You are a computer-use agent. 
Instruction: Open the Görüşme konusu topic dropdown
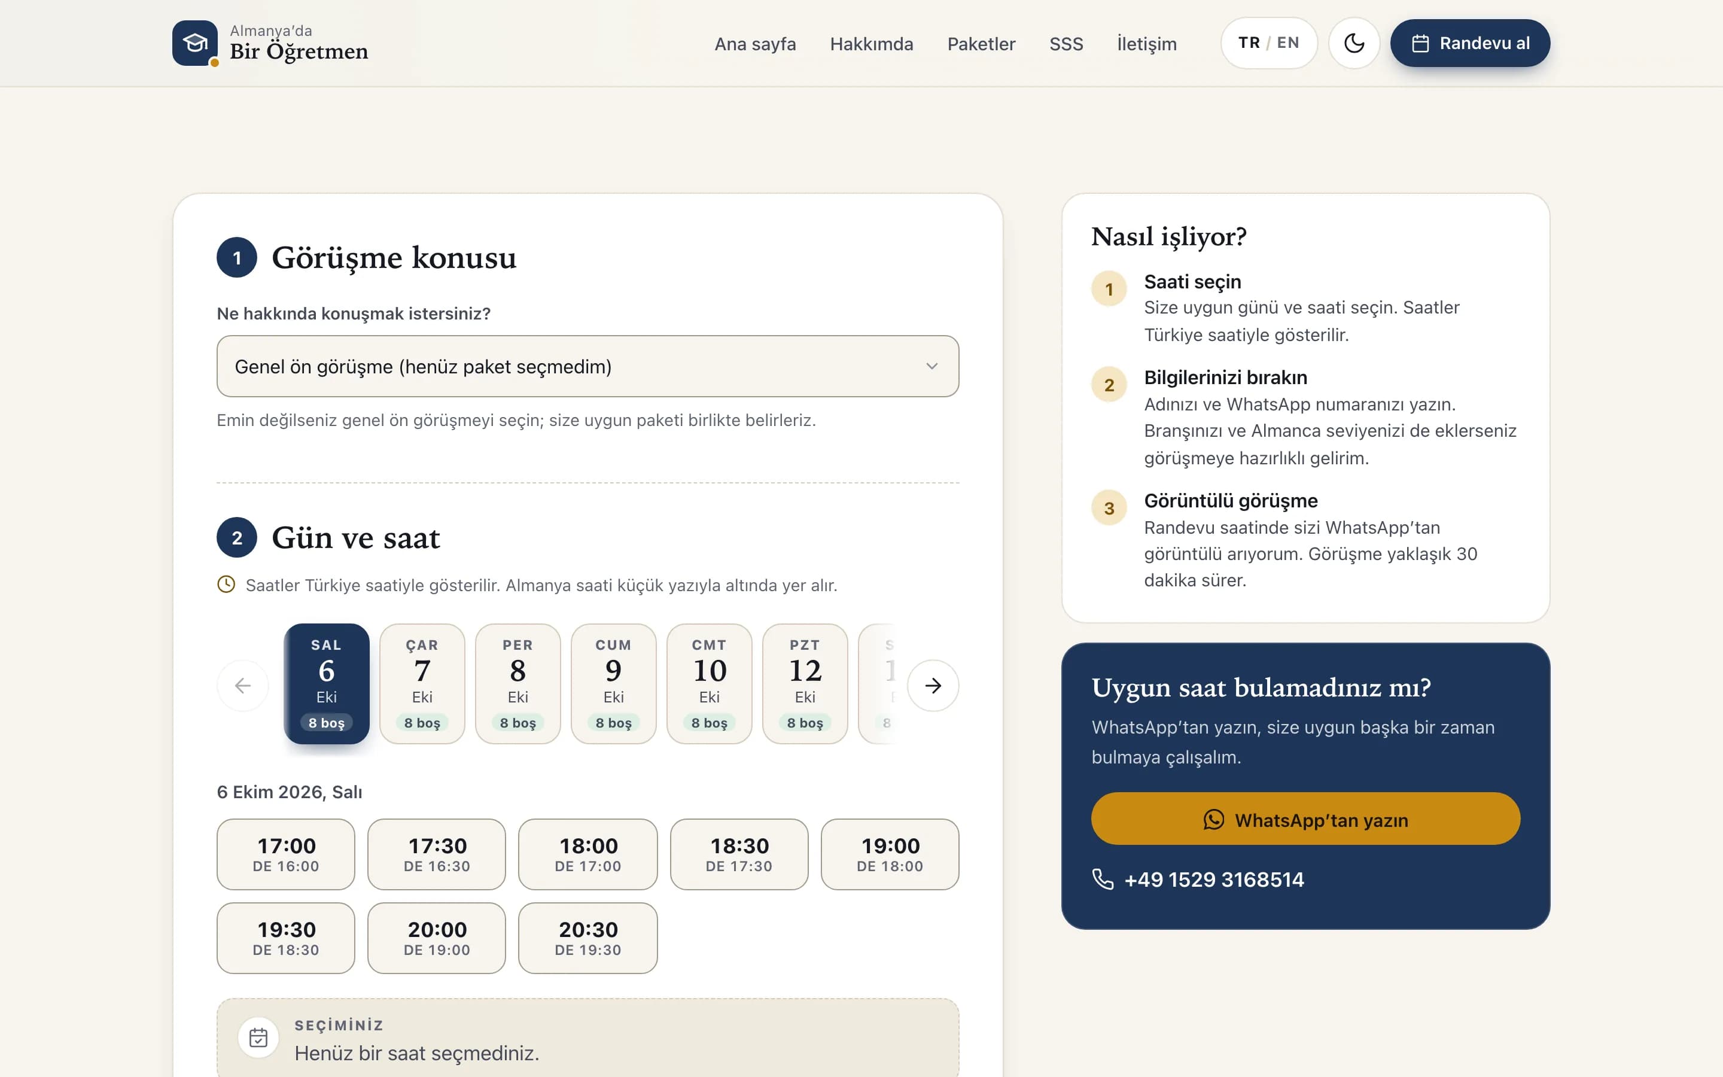[587, 366]
